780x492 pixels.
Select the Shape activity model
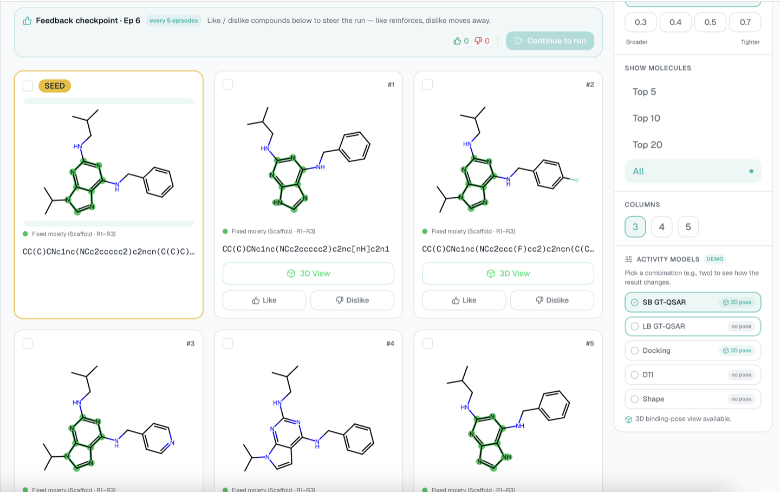[x=693, y=399]
